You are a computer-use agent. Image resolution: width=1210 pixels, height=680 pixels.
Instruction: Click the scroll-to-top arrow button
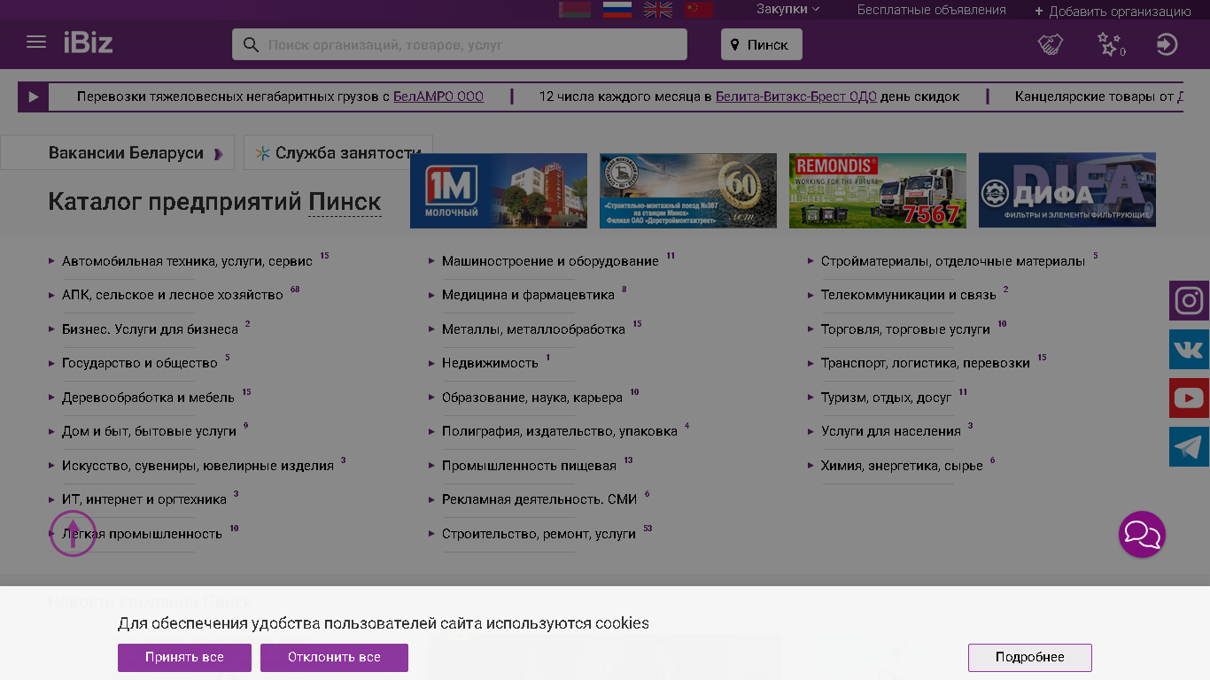[73, 534]
